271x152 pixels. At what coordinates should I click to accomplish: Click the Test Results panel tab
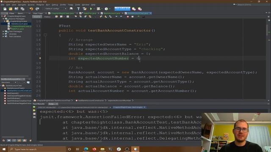(x=39, y=104)
